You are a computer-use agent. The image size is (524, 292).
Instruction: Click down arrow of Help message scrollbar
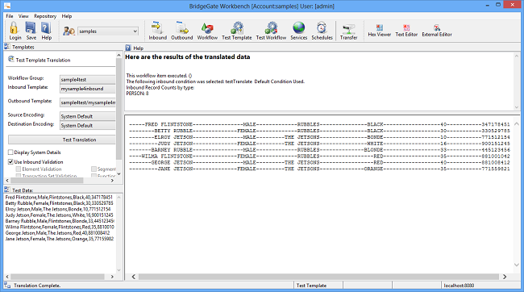tap(517, 107)
